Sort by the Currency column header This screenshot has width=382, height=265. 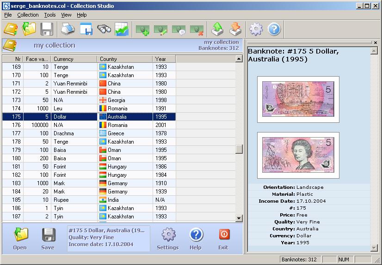pos(74,59)
